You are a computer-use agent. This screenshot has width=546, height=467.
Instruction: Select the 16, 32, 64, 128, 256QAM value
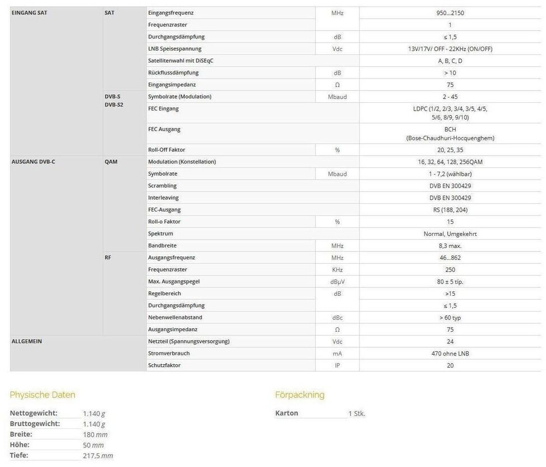pyautogui.click(x=450, y=162)
